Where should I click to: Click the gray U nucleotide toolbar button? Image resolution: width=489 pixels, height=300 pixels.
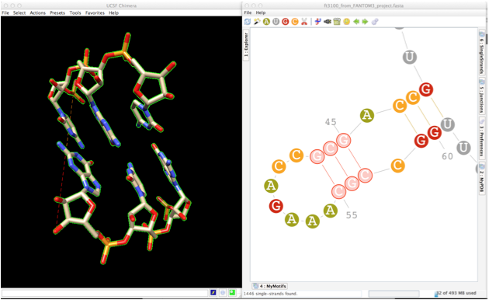[276, 22]
